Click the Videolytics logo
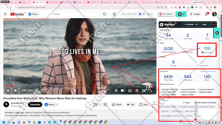222x125 pixels. pyautogui.click(x=167, y=24)
